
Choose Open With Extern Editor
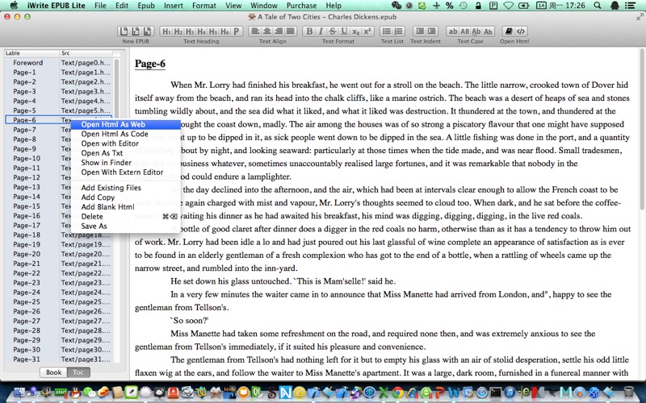(126, 172)
